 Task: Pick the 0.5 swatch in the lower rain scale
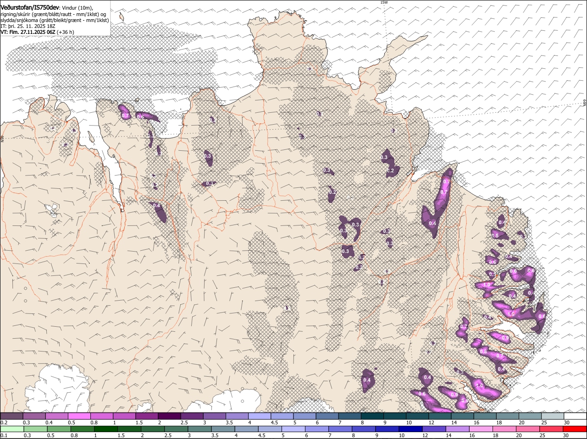tap(59, 429)
